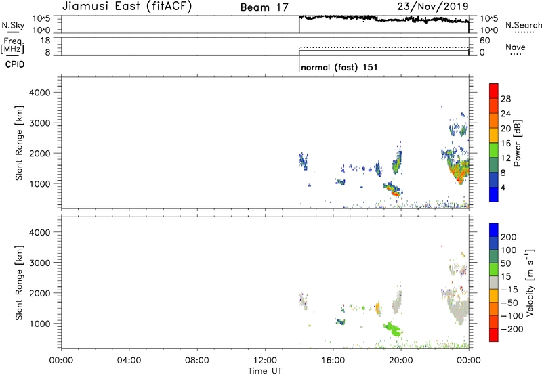Click the teal 8–12 dB Power colorbar segment
The width and height of the screenshot is (542, 375).
pyautogui.click(x=494, y=164)
